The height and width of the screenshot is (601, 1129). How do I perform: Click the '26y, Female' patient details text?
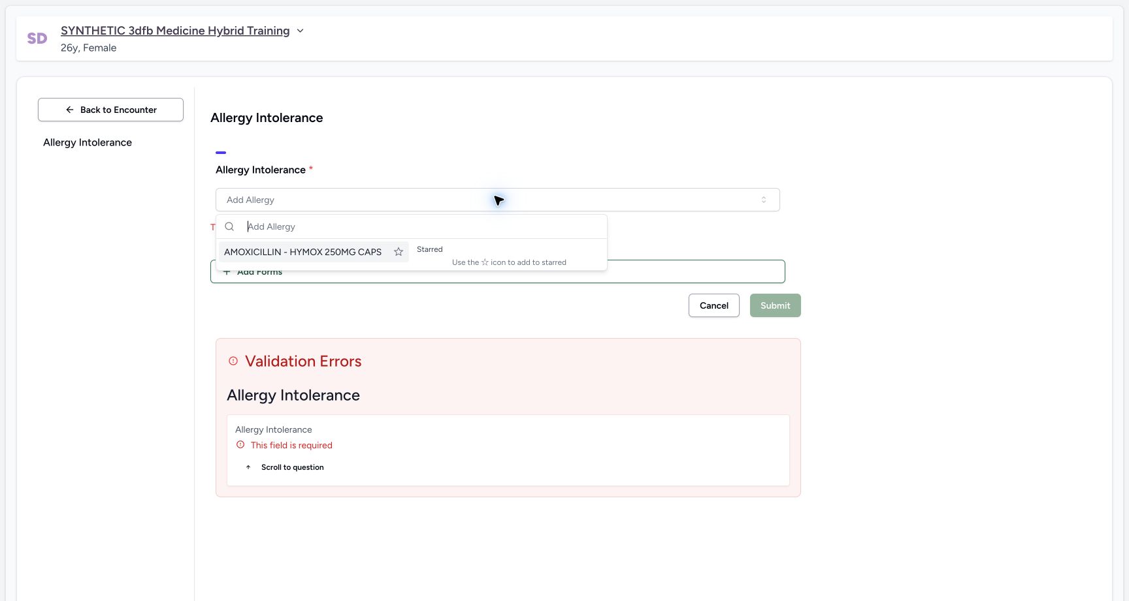click(89, 48)
